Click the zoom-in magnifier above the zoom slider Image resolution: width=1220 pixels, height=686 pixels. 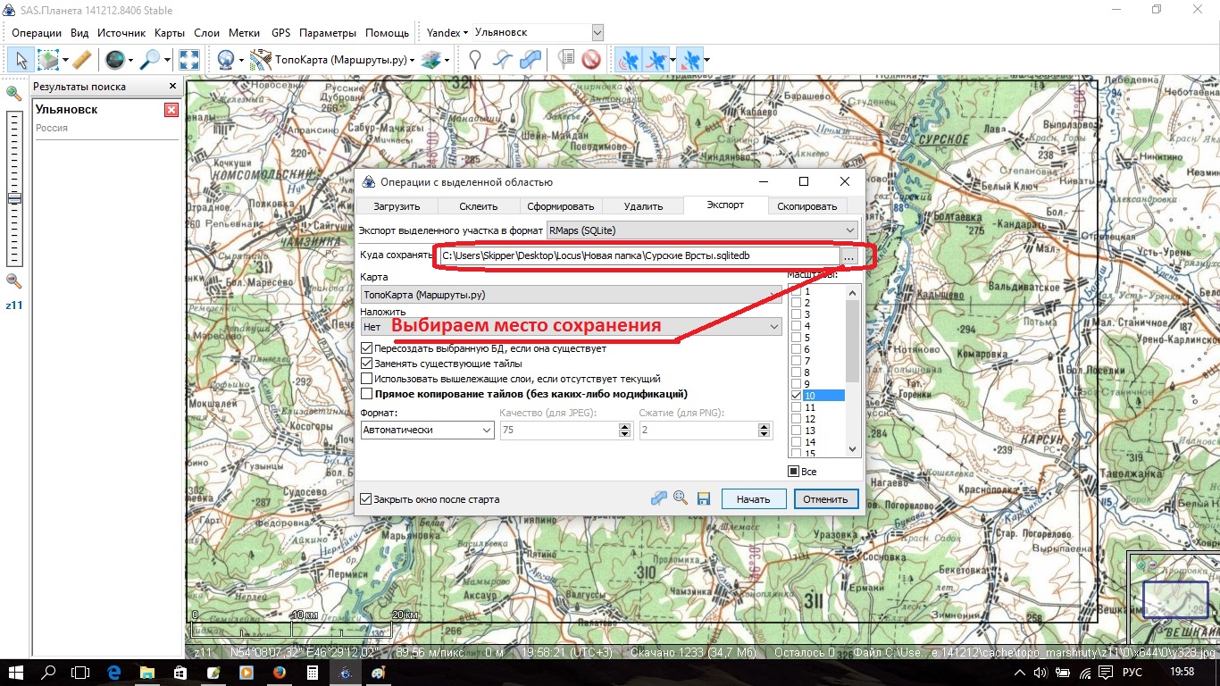tap(13, 93)
